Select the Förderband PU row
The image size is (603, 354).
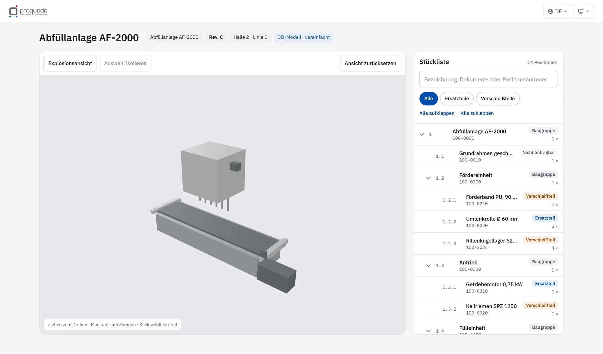tap(488, 200)
